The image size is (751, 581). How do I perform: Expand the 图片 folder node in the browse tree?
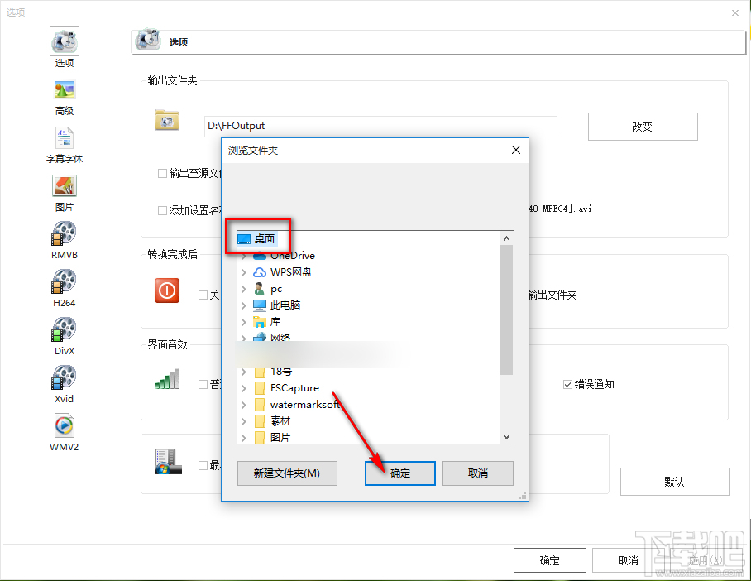point(244,438)
